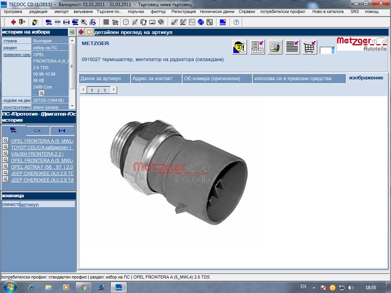Open Chrome in the taskbar
This screenshot has height=293, width=391.
tap(83, 288)
